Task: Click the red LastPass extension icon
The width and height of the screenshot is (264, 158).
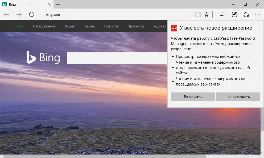Action: [x=174, y=28]
